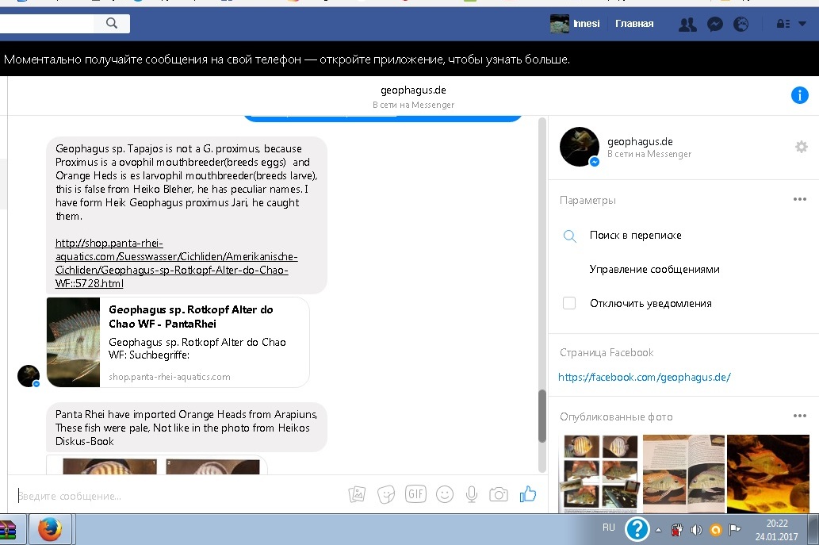
Task: Open the emoji picker
Action: click(444, 494)
